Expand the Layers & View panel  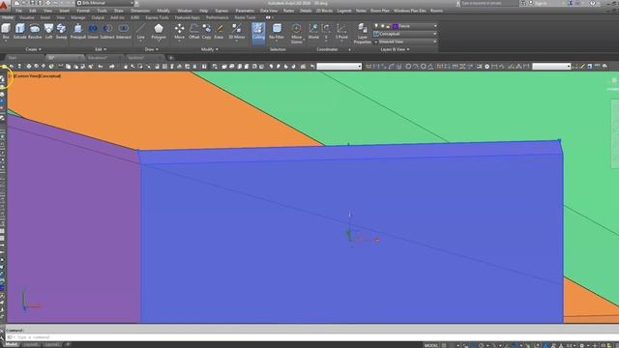pyautogui.click(x=395, y=49)
